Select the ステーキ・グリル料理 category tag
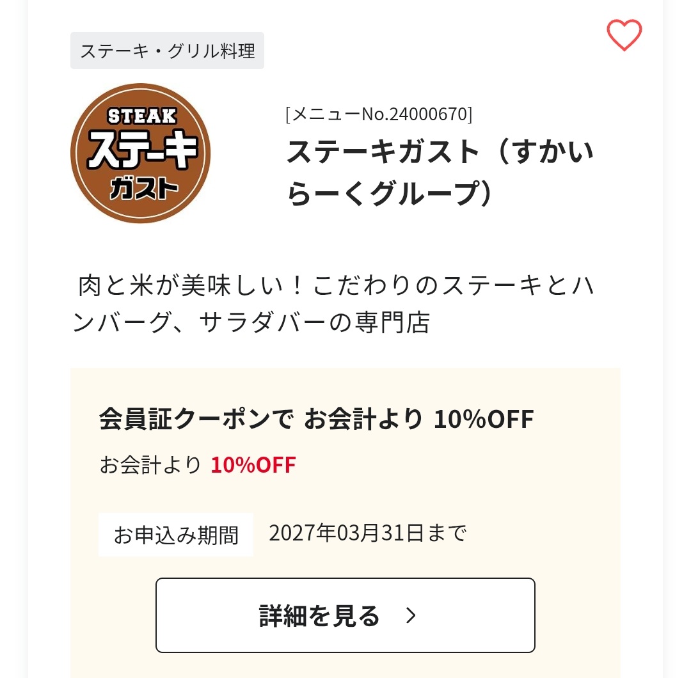This screenshot has height=678, width=691. 167,51
